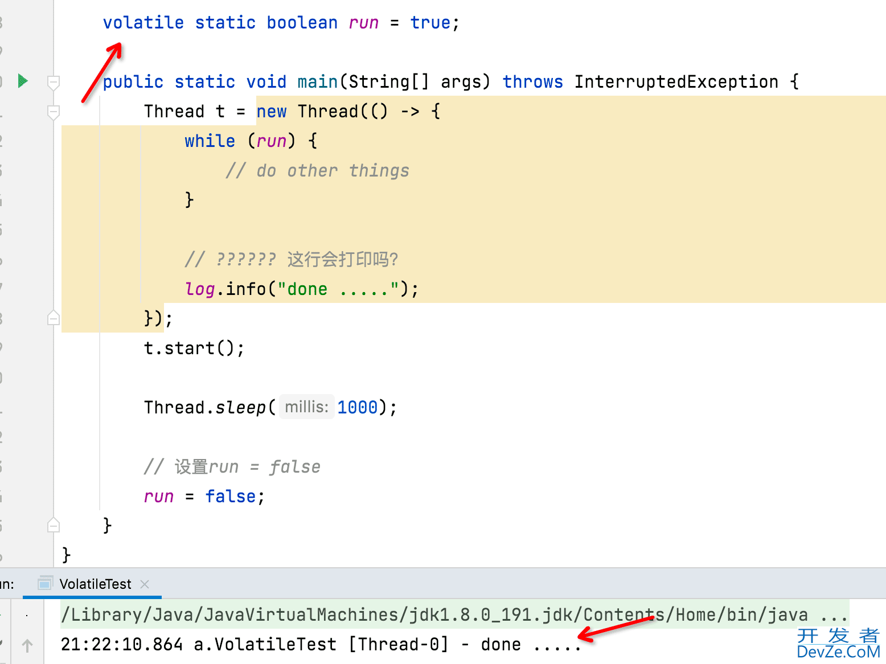This screenshot has height=664, width=886.
Task: Click the 'sleep' method call name
Action: [240, 408]
